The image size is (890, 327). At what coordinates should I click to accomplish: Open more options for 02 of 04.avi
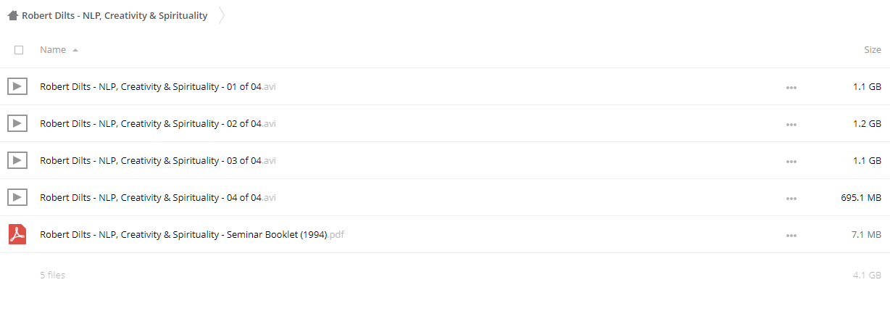(791, 124)
